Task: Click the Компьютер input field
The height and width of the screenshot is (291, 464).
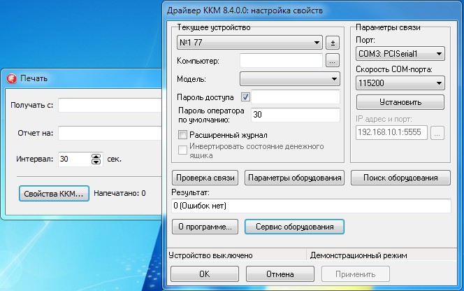Action: (x=281, y=61)
